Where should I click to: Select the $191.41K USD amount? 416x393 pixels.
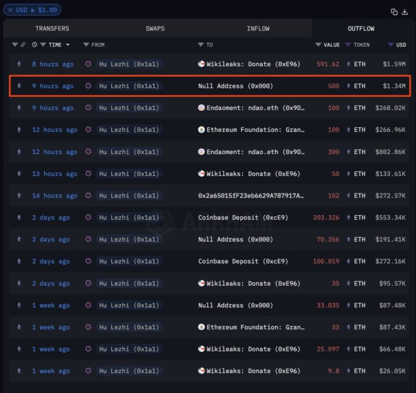pyautogui.click(x=390, y=240)
